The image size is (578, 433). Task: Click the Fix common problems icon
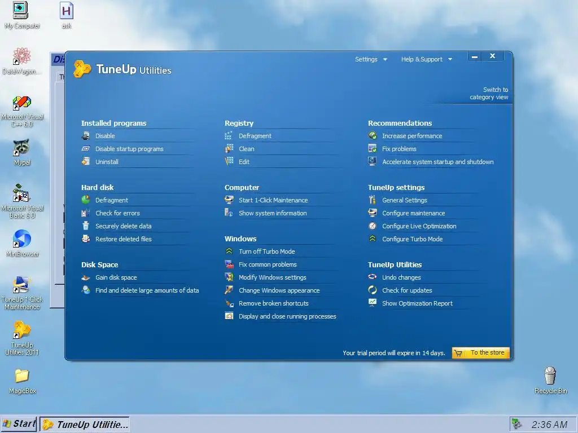pyautogui.click(x=229, y=264)
